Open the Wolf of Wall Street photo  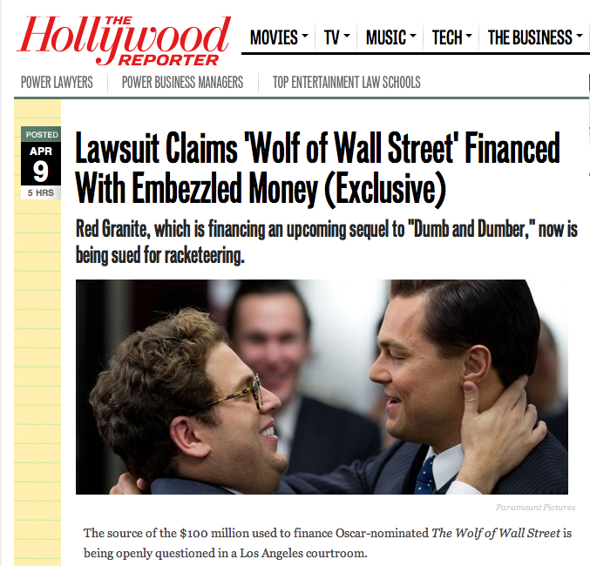322,387
